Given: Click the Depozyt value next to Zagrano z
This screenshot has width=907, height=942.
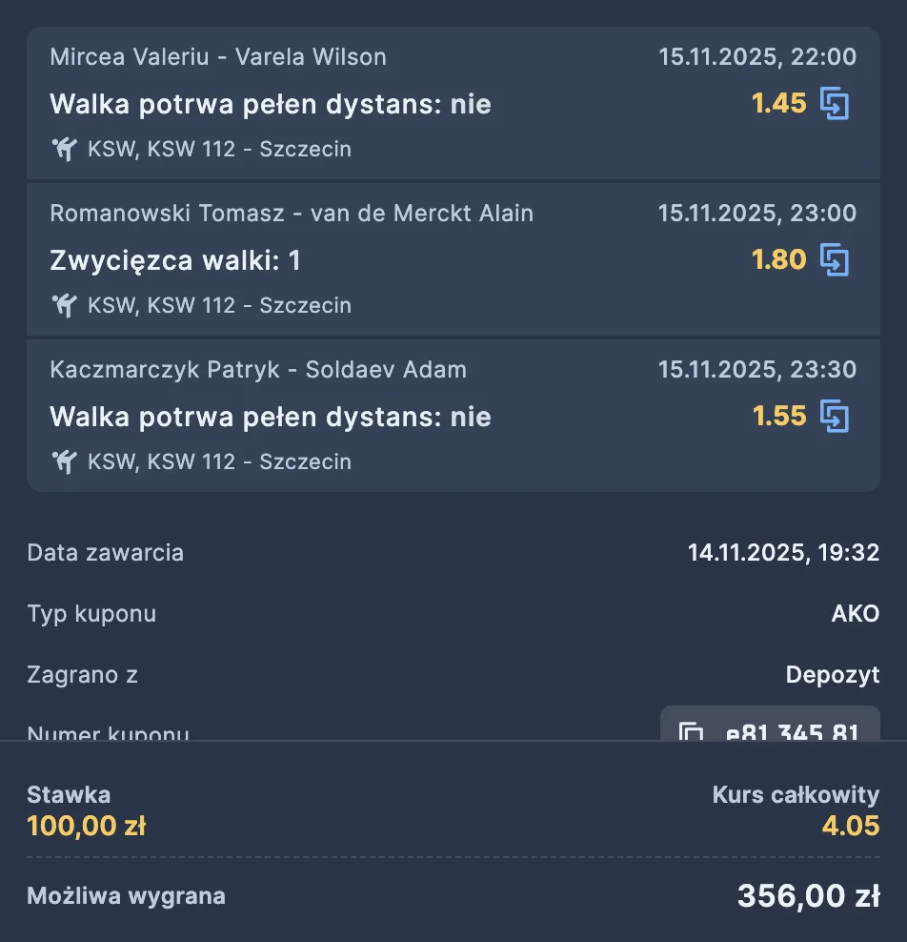Looking at the screenshot, I should tap(833, 675).
